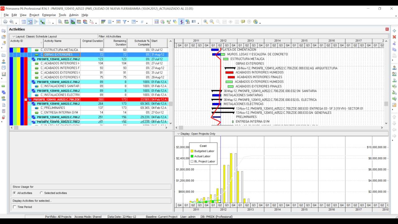Image resolution: width=398 pixels, height=224 pixels.
Task: Click the Print icon in the toolbar
Action: (5, 22)
